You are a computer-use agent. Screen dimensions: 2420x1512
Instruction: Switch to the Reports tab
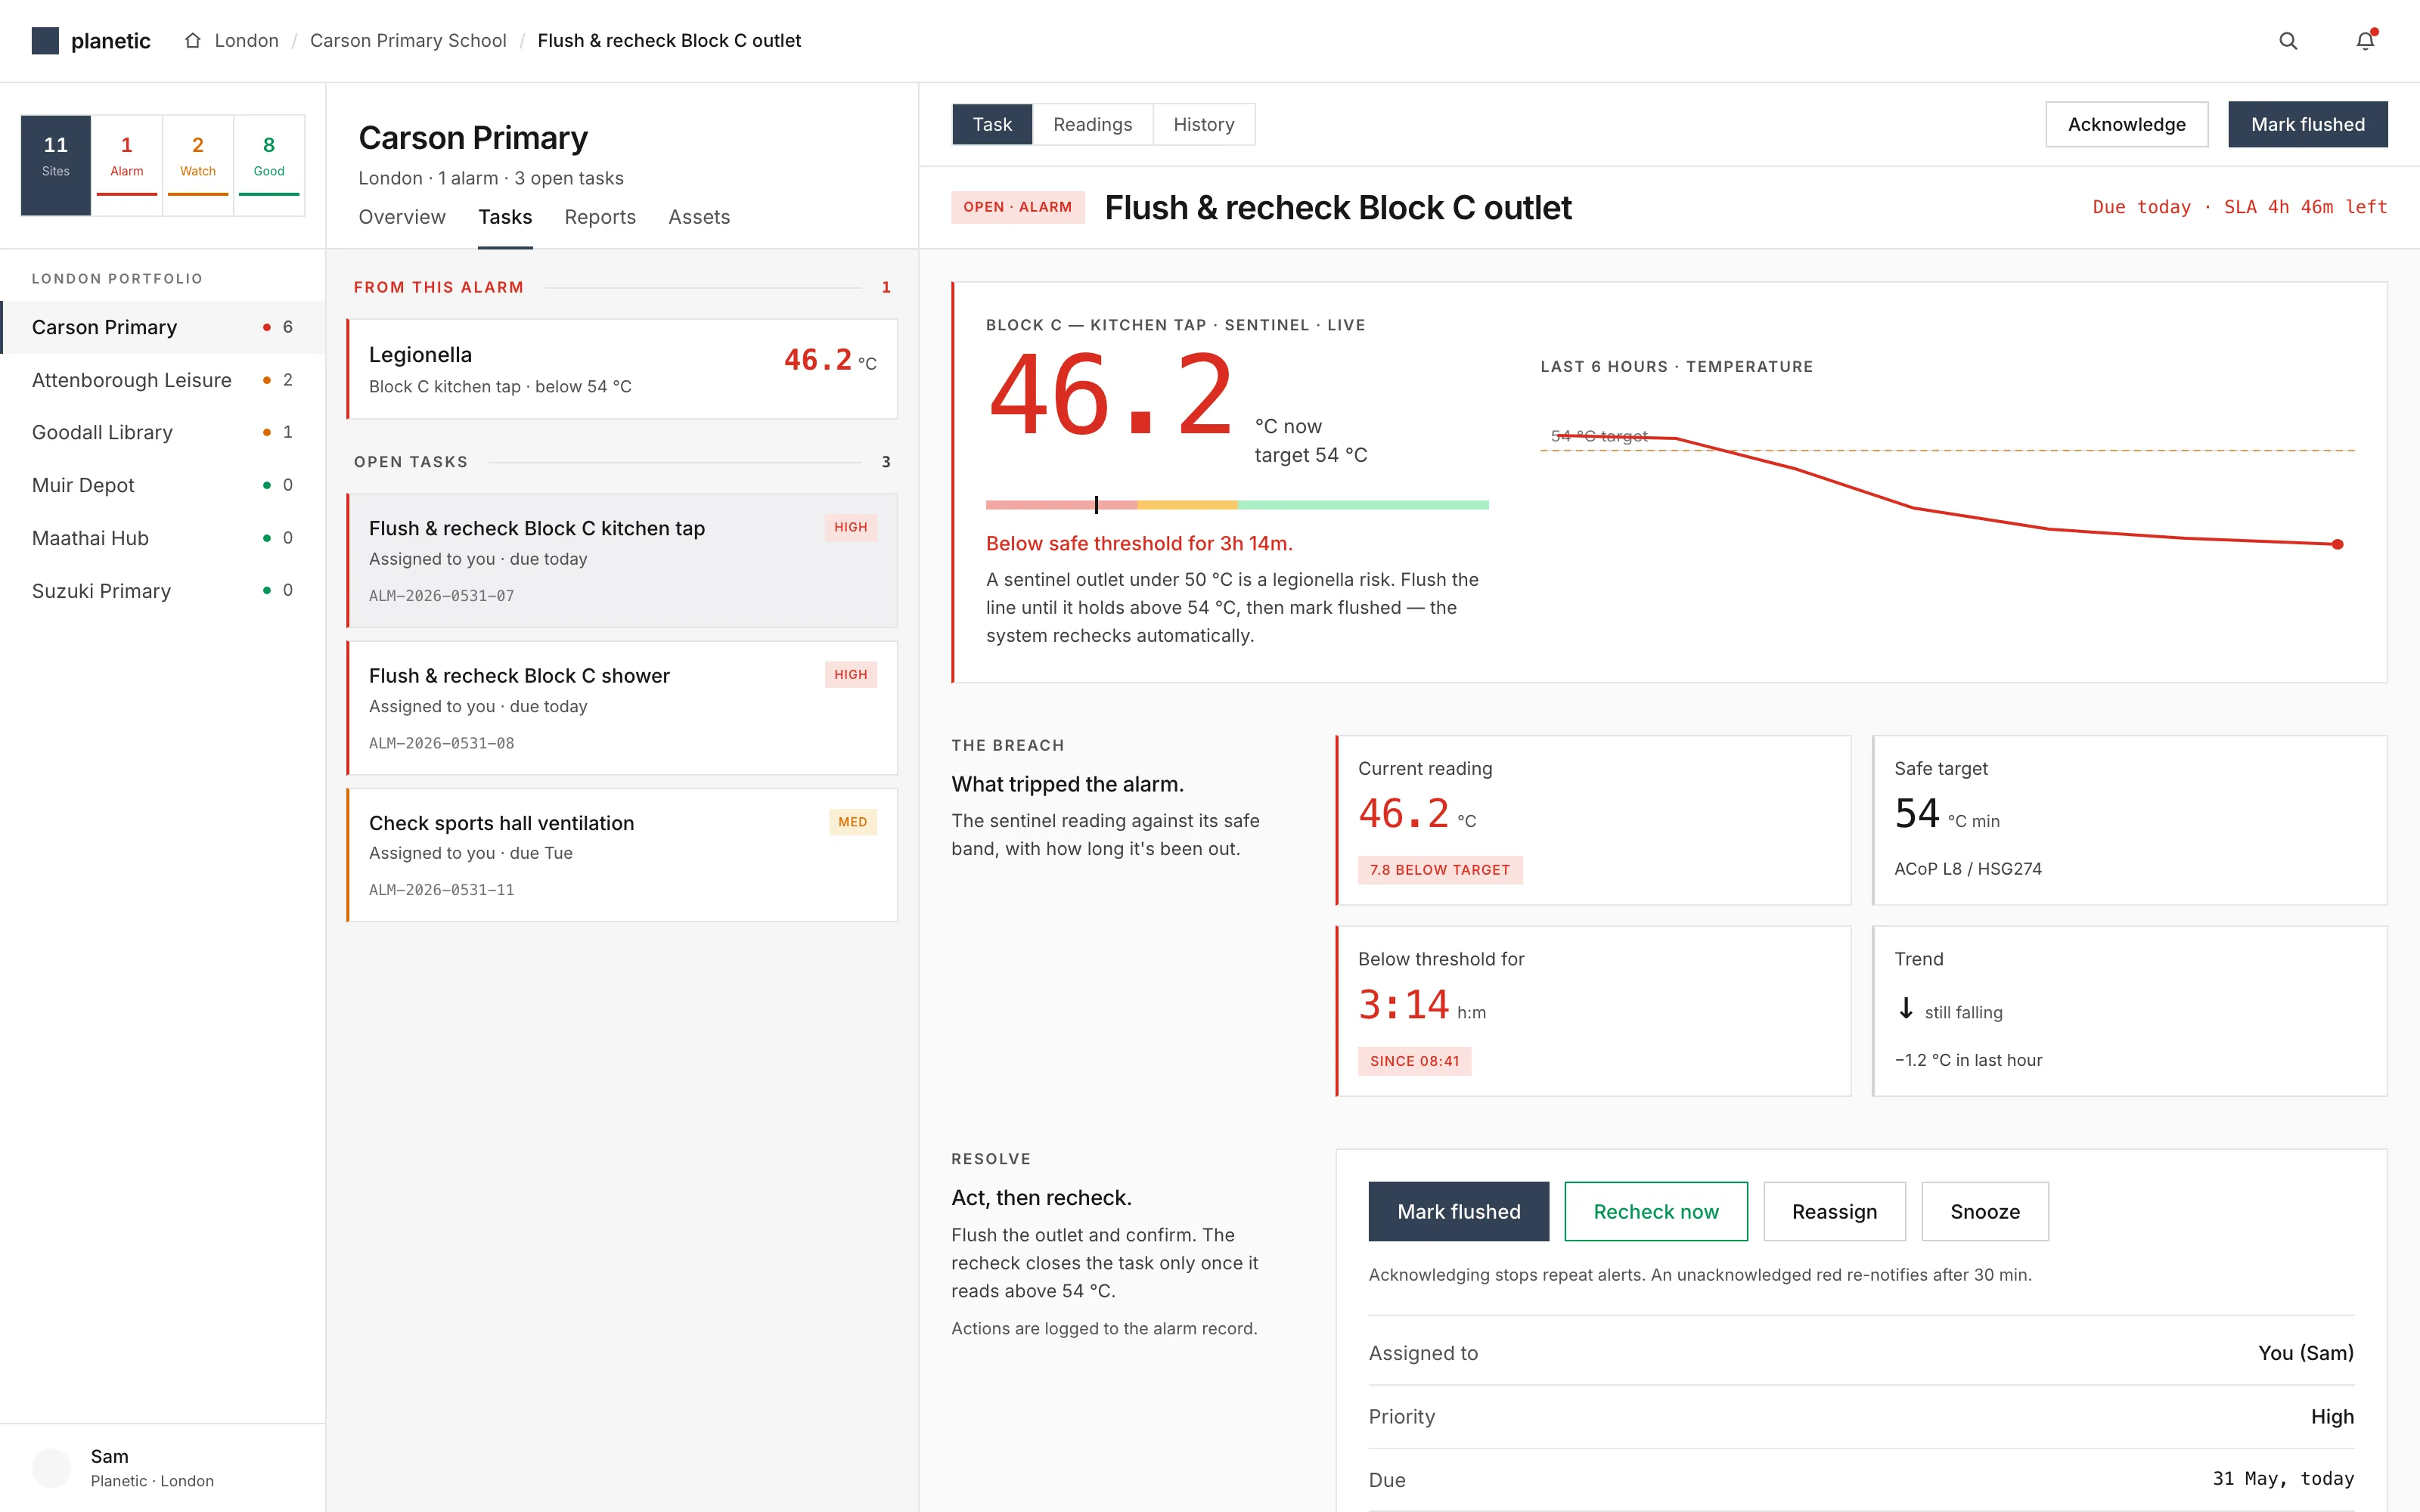coord(600,217)
